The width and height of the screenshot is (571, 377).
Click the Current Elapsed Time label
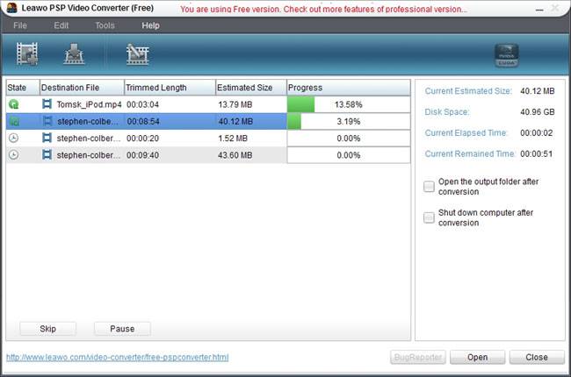(466, 133)
